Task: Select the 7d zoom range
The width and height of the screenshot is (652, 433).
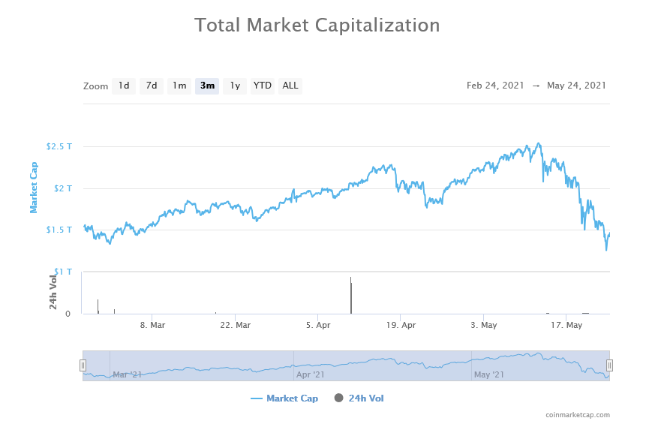Action: 151,86
